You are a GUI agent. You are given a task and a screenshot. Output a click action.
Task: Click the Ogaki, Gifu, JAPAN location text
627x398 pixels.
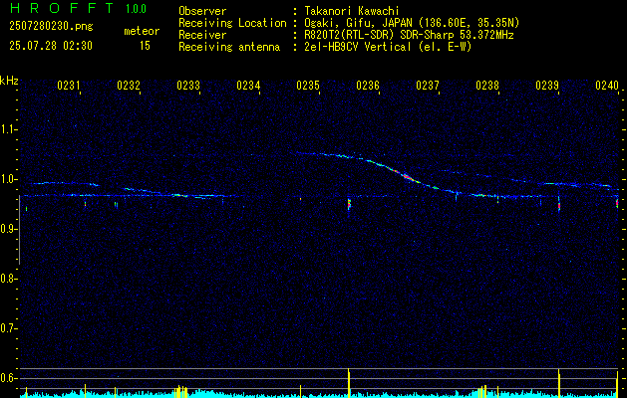[x=412, y=23]
